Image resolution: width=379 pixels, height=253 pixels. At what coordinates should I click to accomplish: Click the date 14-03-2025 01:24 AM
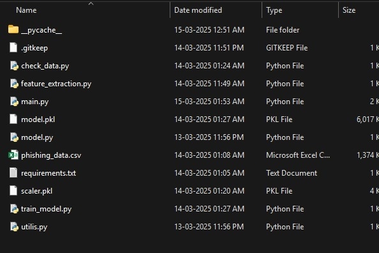tap(209, 66)
